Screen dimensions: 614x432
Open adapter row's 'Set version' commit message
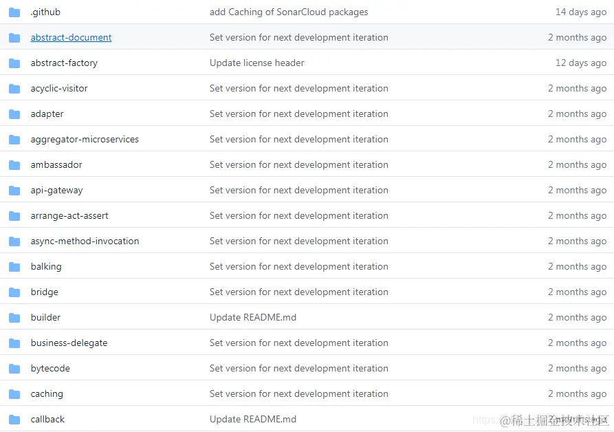pos(299,114)
